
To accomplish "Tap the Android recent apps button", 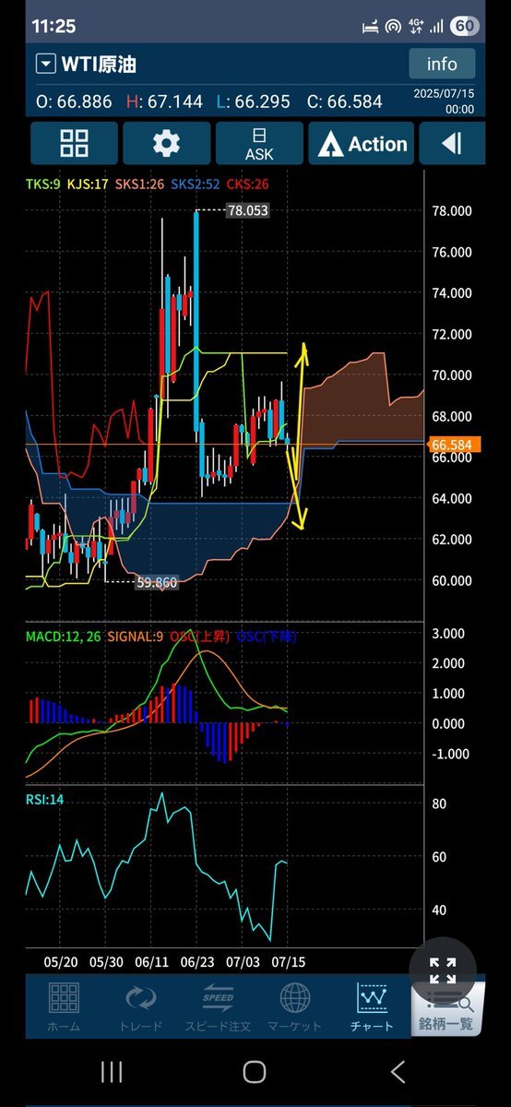I will tap(112, 1071).
